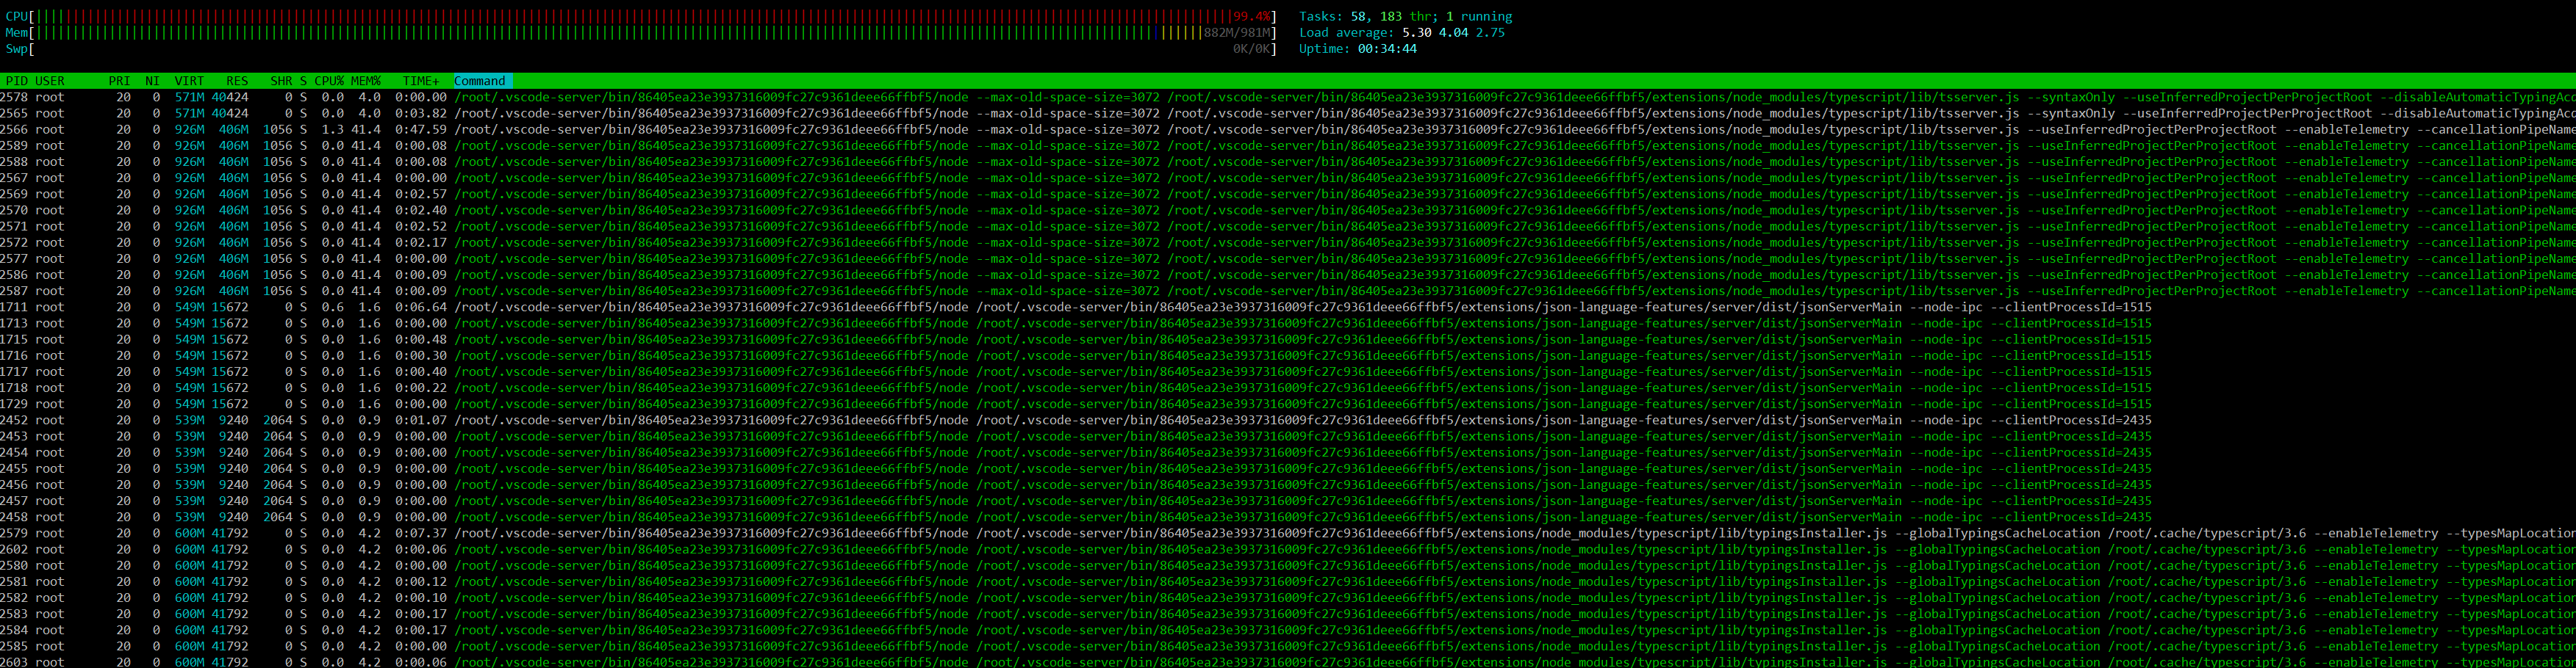This screenshot has width=2576, height=668.
Task: Sort by CPU% column header
Action: pyautogui.click(x=329, y=81)
